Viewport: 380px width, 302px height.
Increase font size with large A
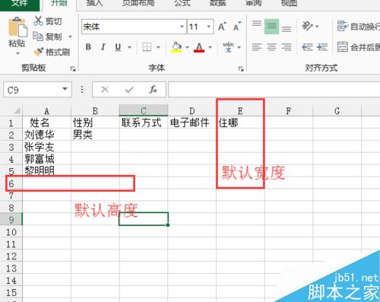click(x=222, y=27)
